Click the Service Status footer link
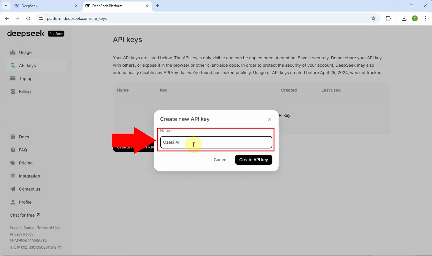Viewport: 432px width, 256px height. tap(22, 228)
